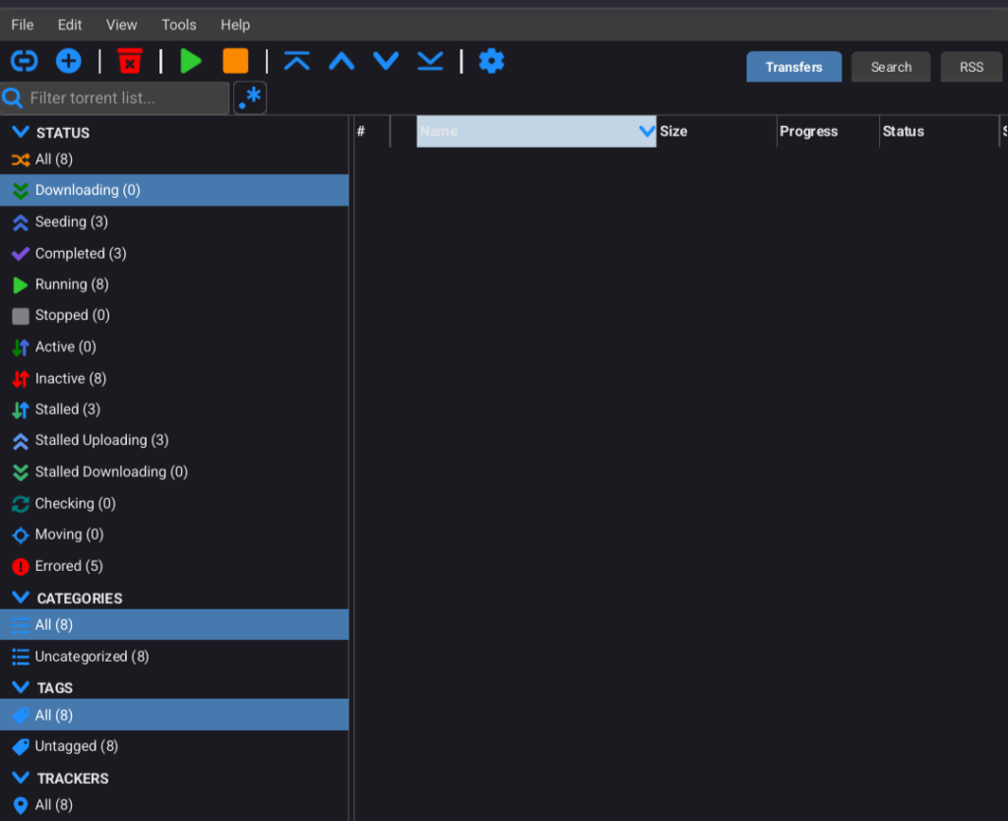The width and height of the screenshot is (1008, 821).
Task: Click the add torrent file plus icon
Action: (68, 61)
